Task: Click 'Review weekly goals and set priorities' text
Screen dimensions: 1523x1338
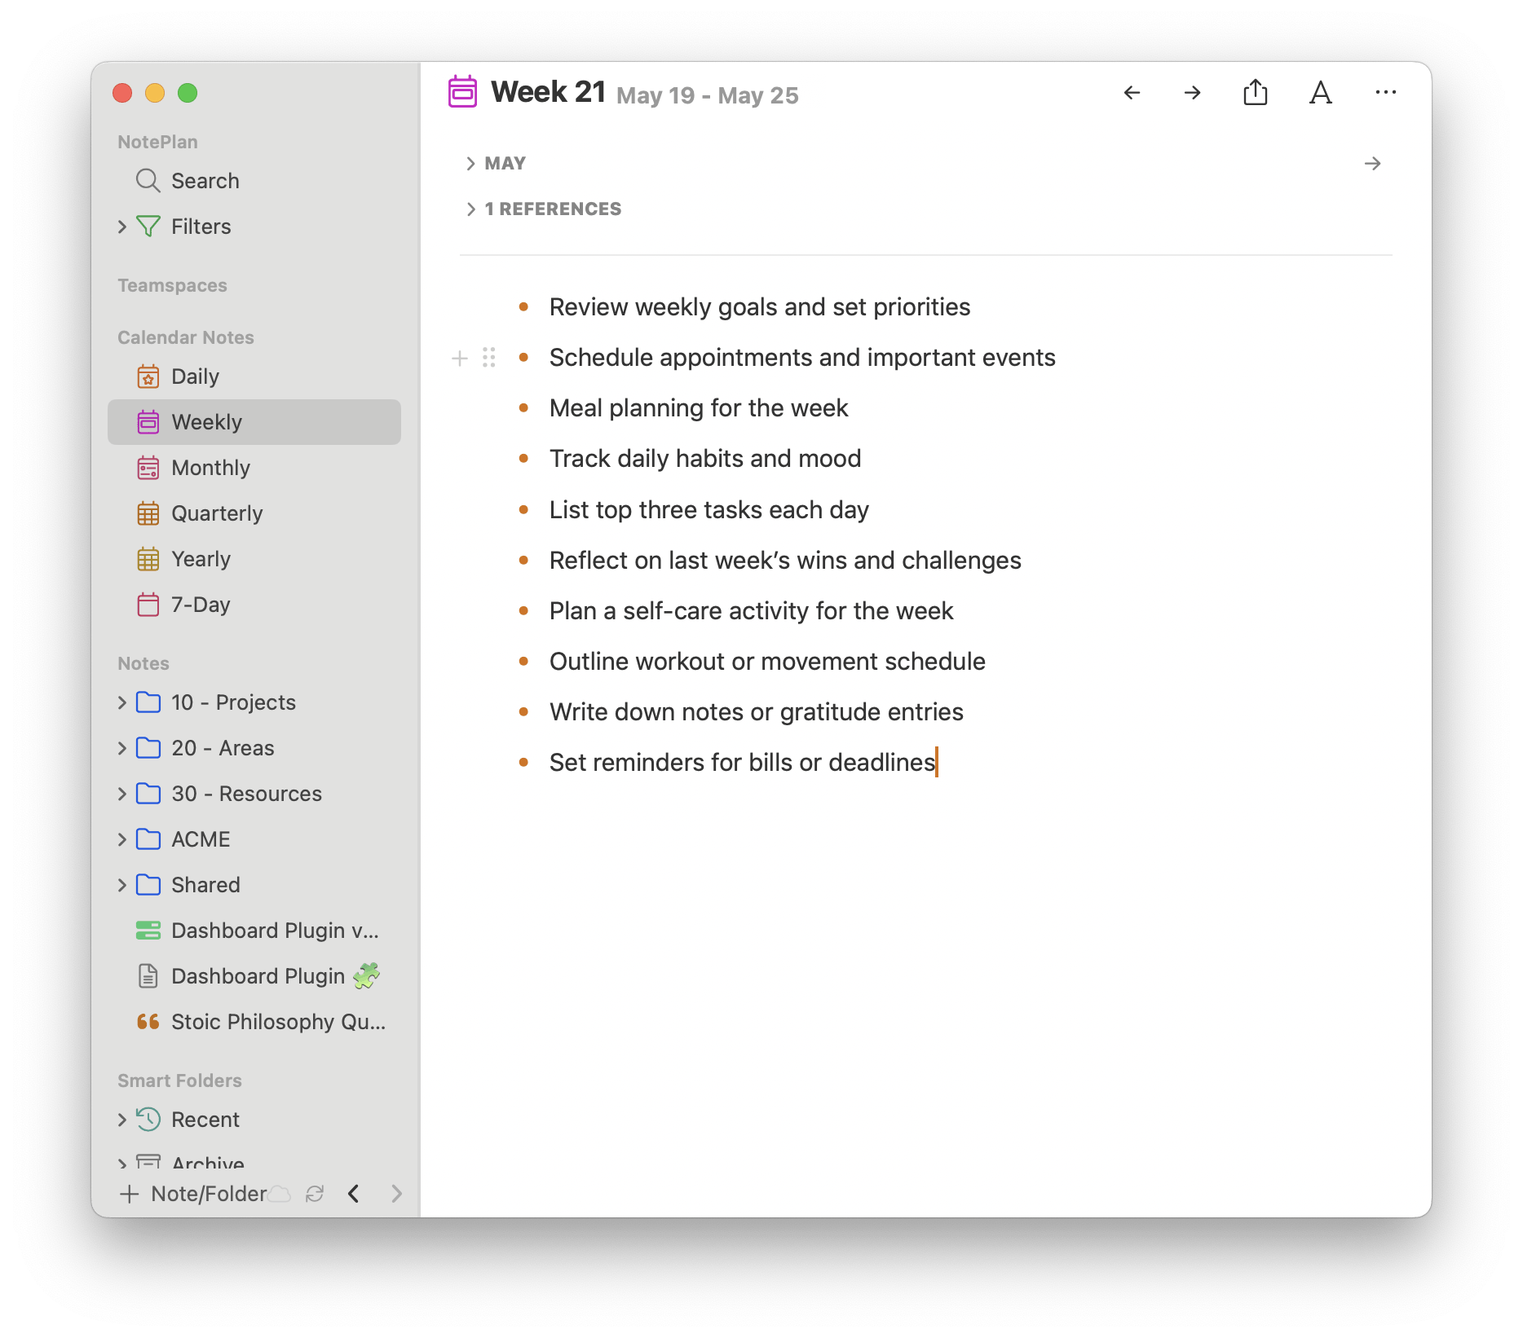Action: (760, 307)
